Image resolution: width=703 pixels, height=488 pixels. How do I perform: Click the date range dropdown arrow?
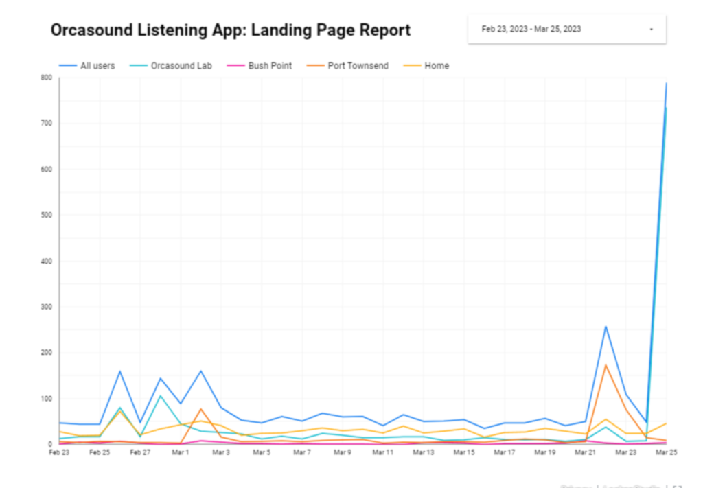(x=652, y=29)
